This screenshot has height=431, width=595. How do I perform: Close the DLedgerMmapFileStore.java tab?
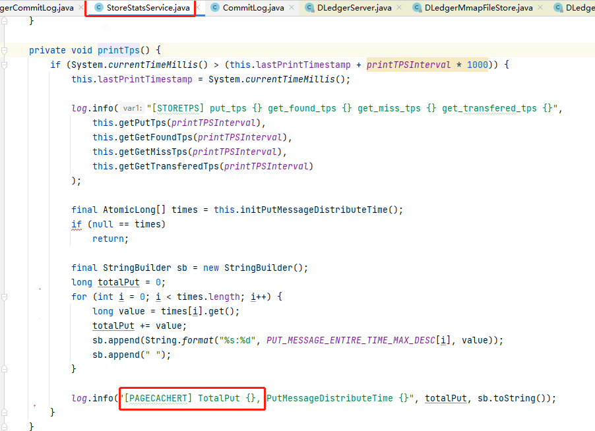click(x=540, y=8)
